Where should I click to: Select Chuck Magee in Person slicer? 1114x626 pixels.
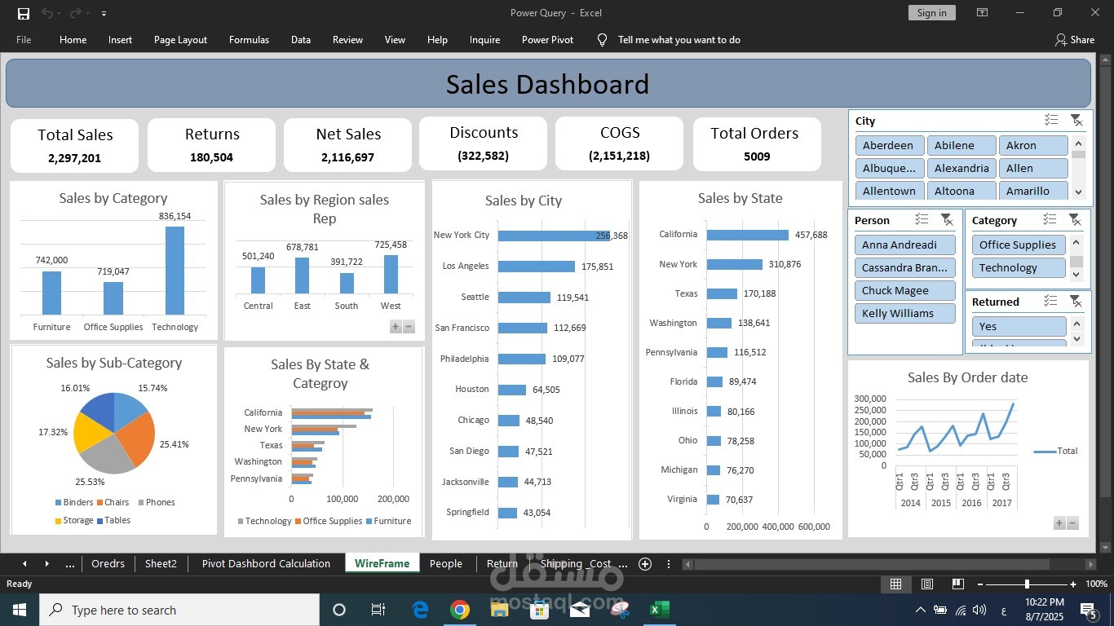pos(904,290)
